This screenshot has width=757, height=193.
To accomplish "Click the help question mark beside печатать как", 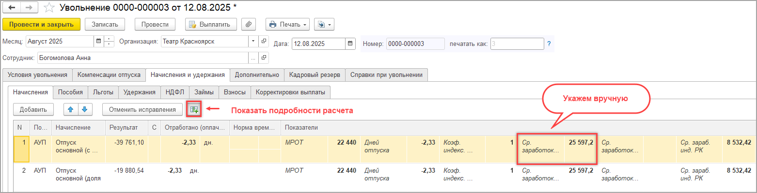I will (549, 44).
